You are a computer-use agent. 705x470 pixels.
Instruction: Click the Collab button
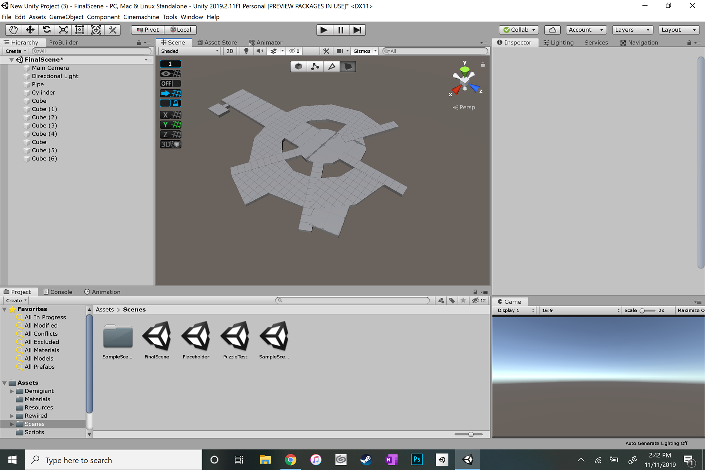(519, 30)
